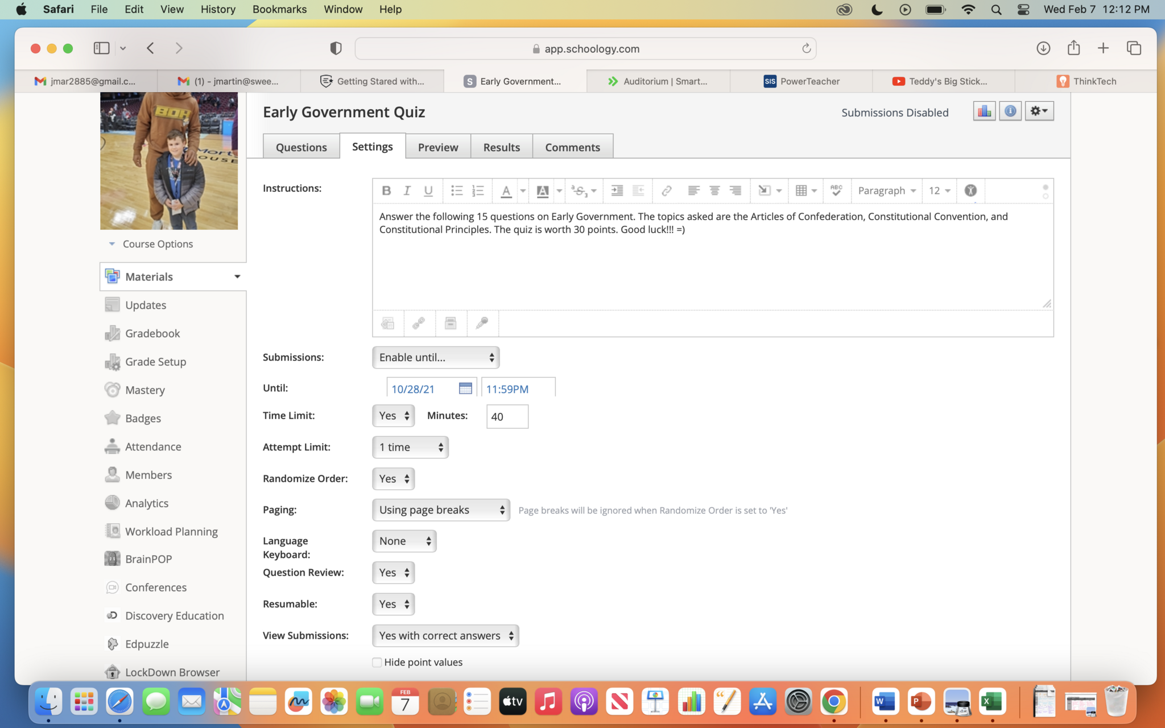Click the insert link icon in toolbar

(x=666, y=191)
